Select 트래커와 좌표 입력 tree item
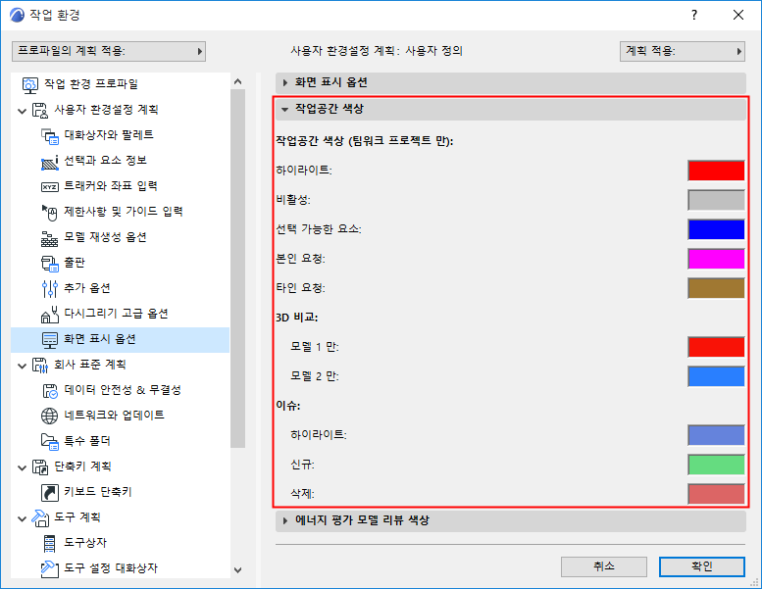This screenshot has height=589, width=762. [x=111, y=186]
